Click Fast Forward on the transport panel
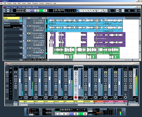The height and width of the screenshot is (117, 142). (x=64, y=114)
